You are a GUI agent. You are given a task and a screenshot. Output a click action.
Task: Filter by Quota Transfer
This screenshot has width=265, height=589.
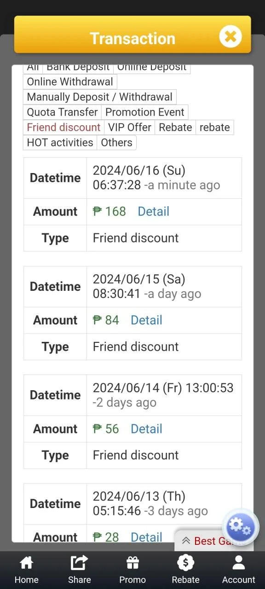pyautogui.click(x=63, y=112)
